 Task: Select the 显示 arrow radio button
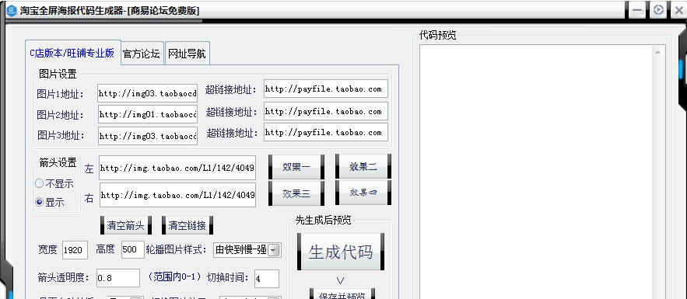pyautogui.click(x=40, y=202)
